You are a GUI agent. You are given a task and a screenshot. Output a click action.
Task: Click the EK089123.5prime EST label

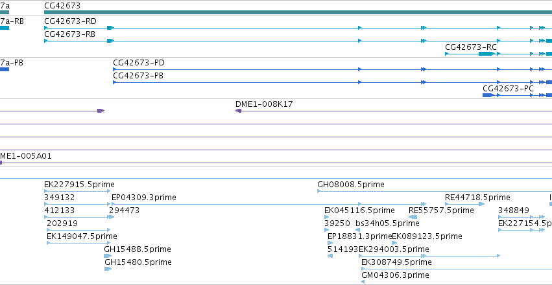tap(427, 236)
